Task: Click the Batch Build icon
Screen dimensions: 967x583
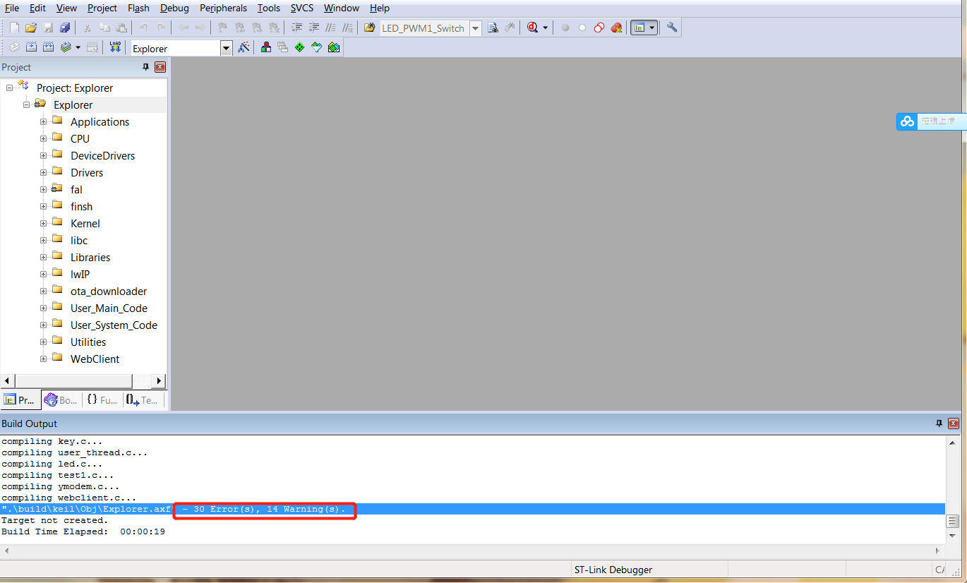Action: tap(66, 47)
